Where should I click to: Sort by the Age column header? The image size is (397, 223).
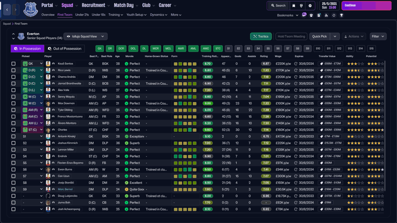(118, 56)
